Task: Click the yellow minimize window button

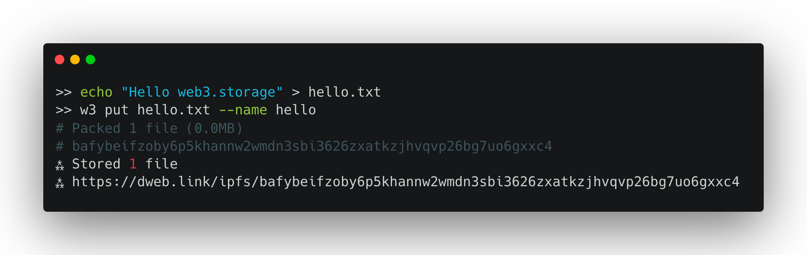Action: coord(75,59)
